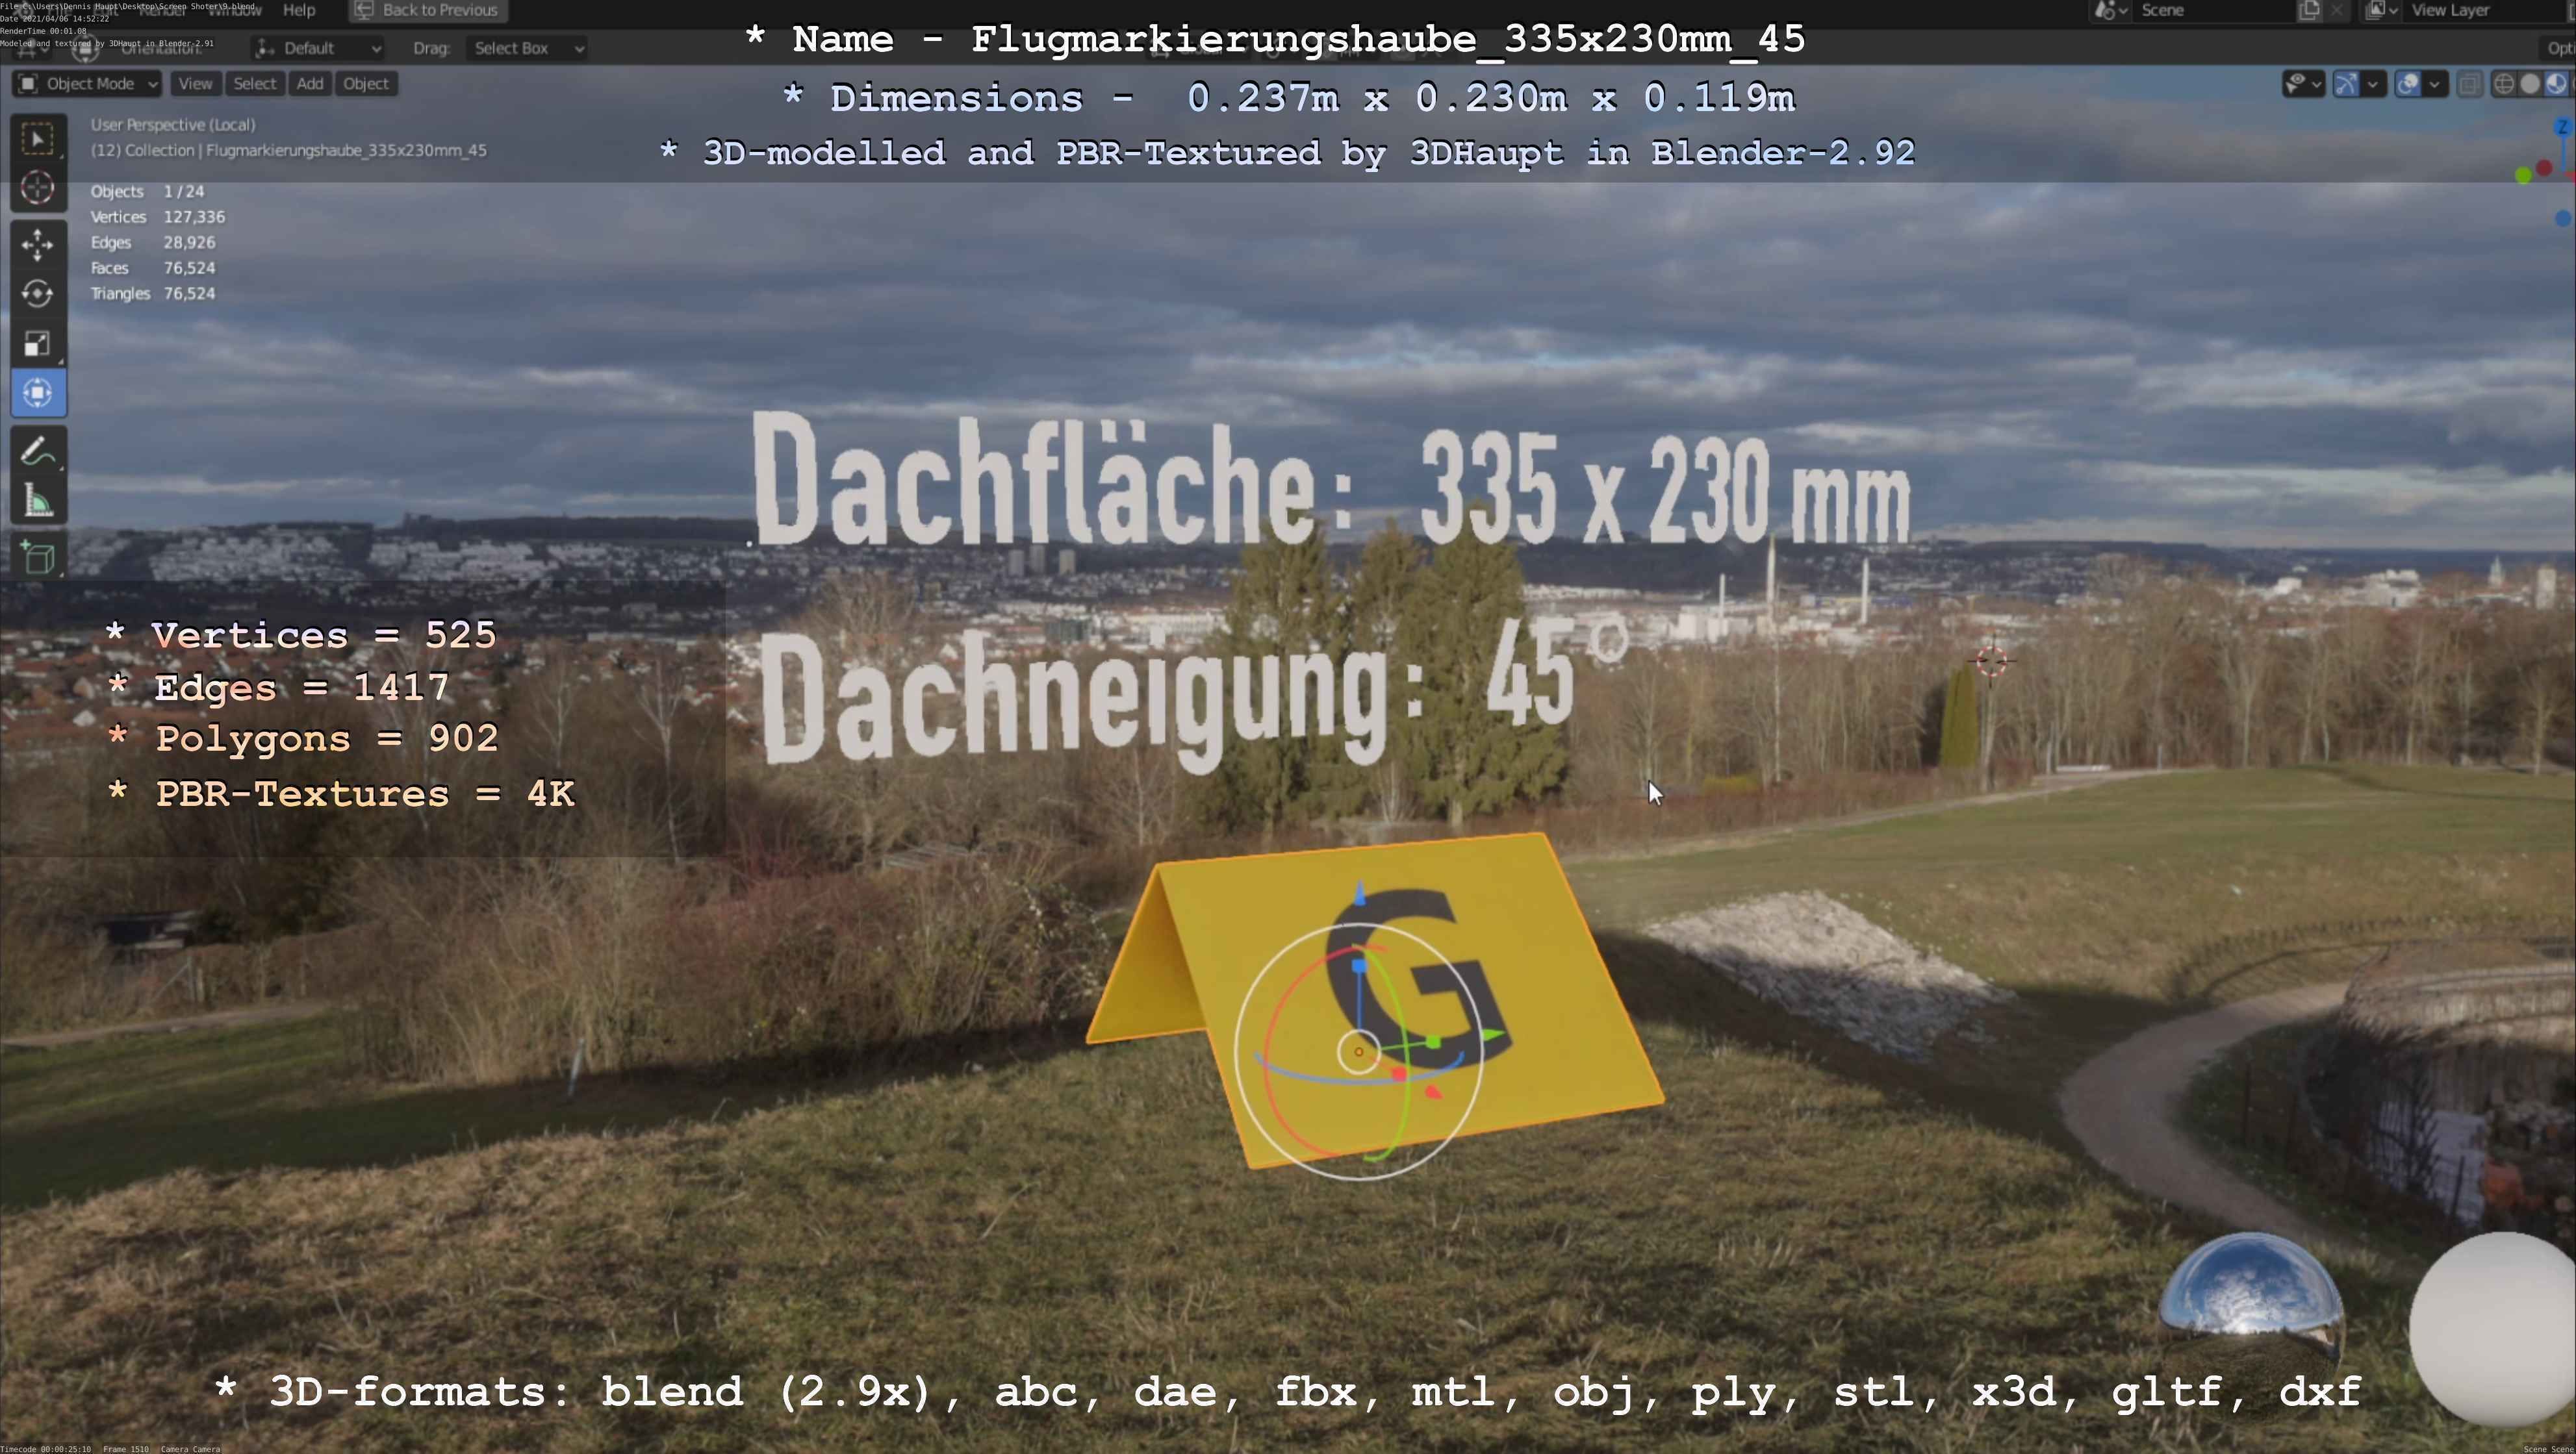This screenshot has width=2576, height=1454.
Task: Select the Add Cube tool
Action: pos(38,558)
